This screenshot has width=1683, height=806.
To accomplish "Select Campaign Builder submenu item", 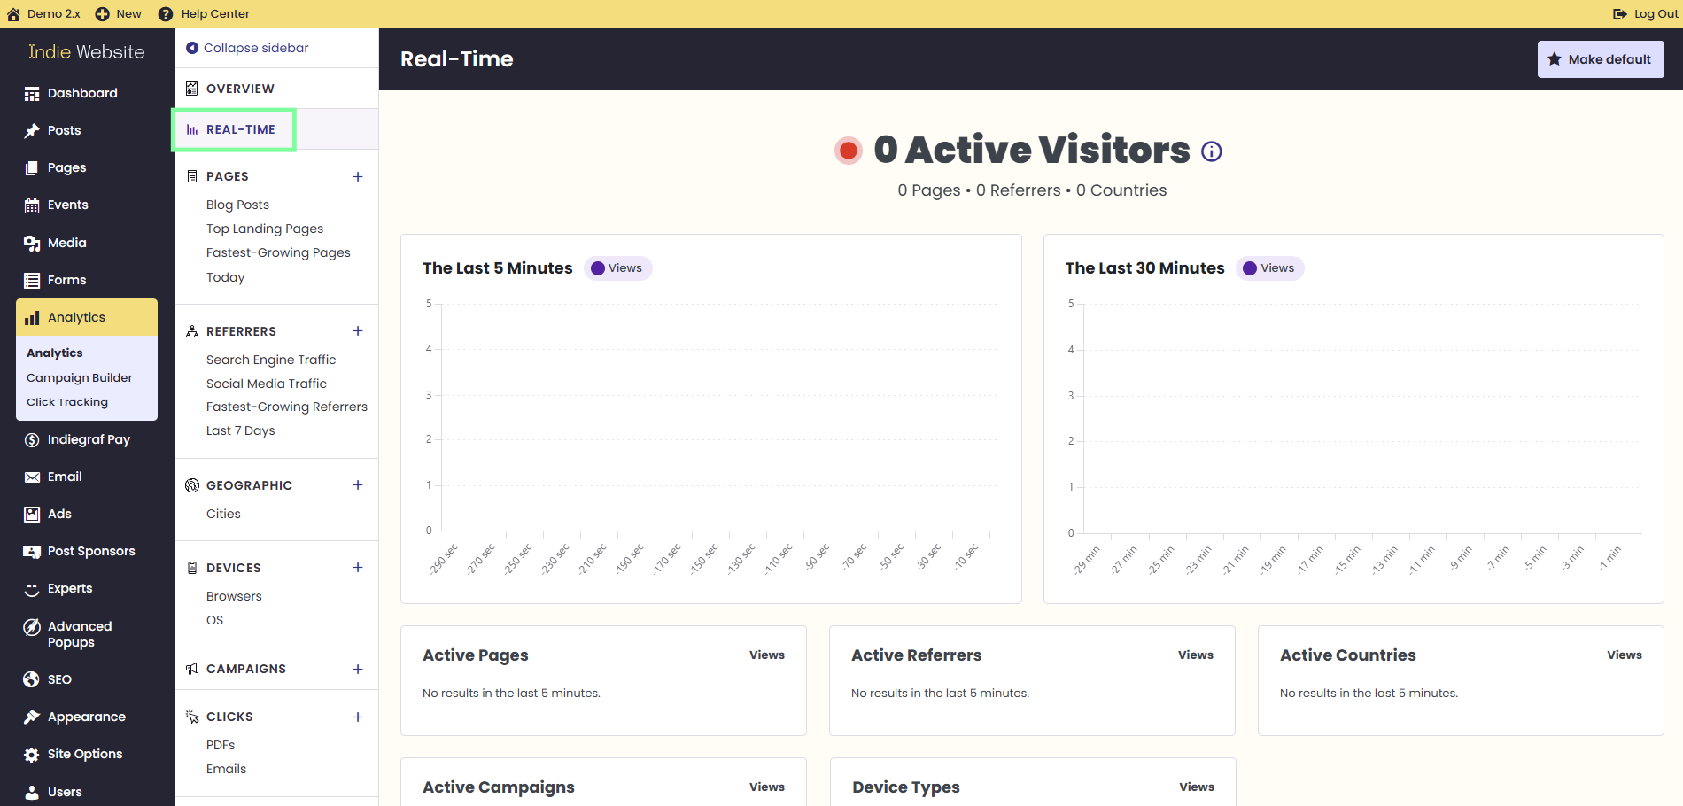I will (80, 377).
